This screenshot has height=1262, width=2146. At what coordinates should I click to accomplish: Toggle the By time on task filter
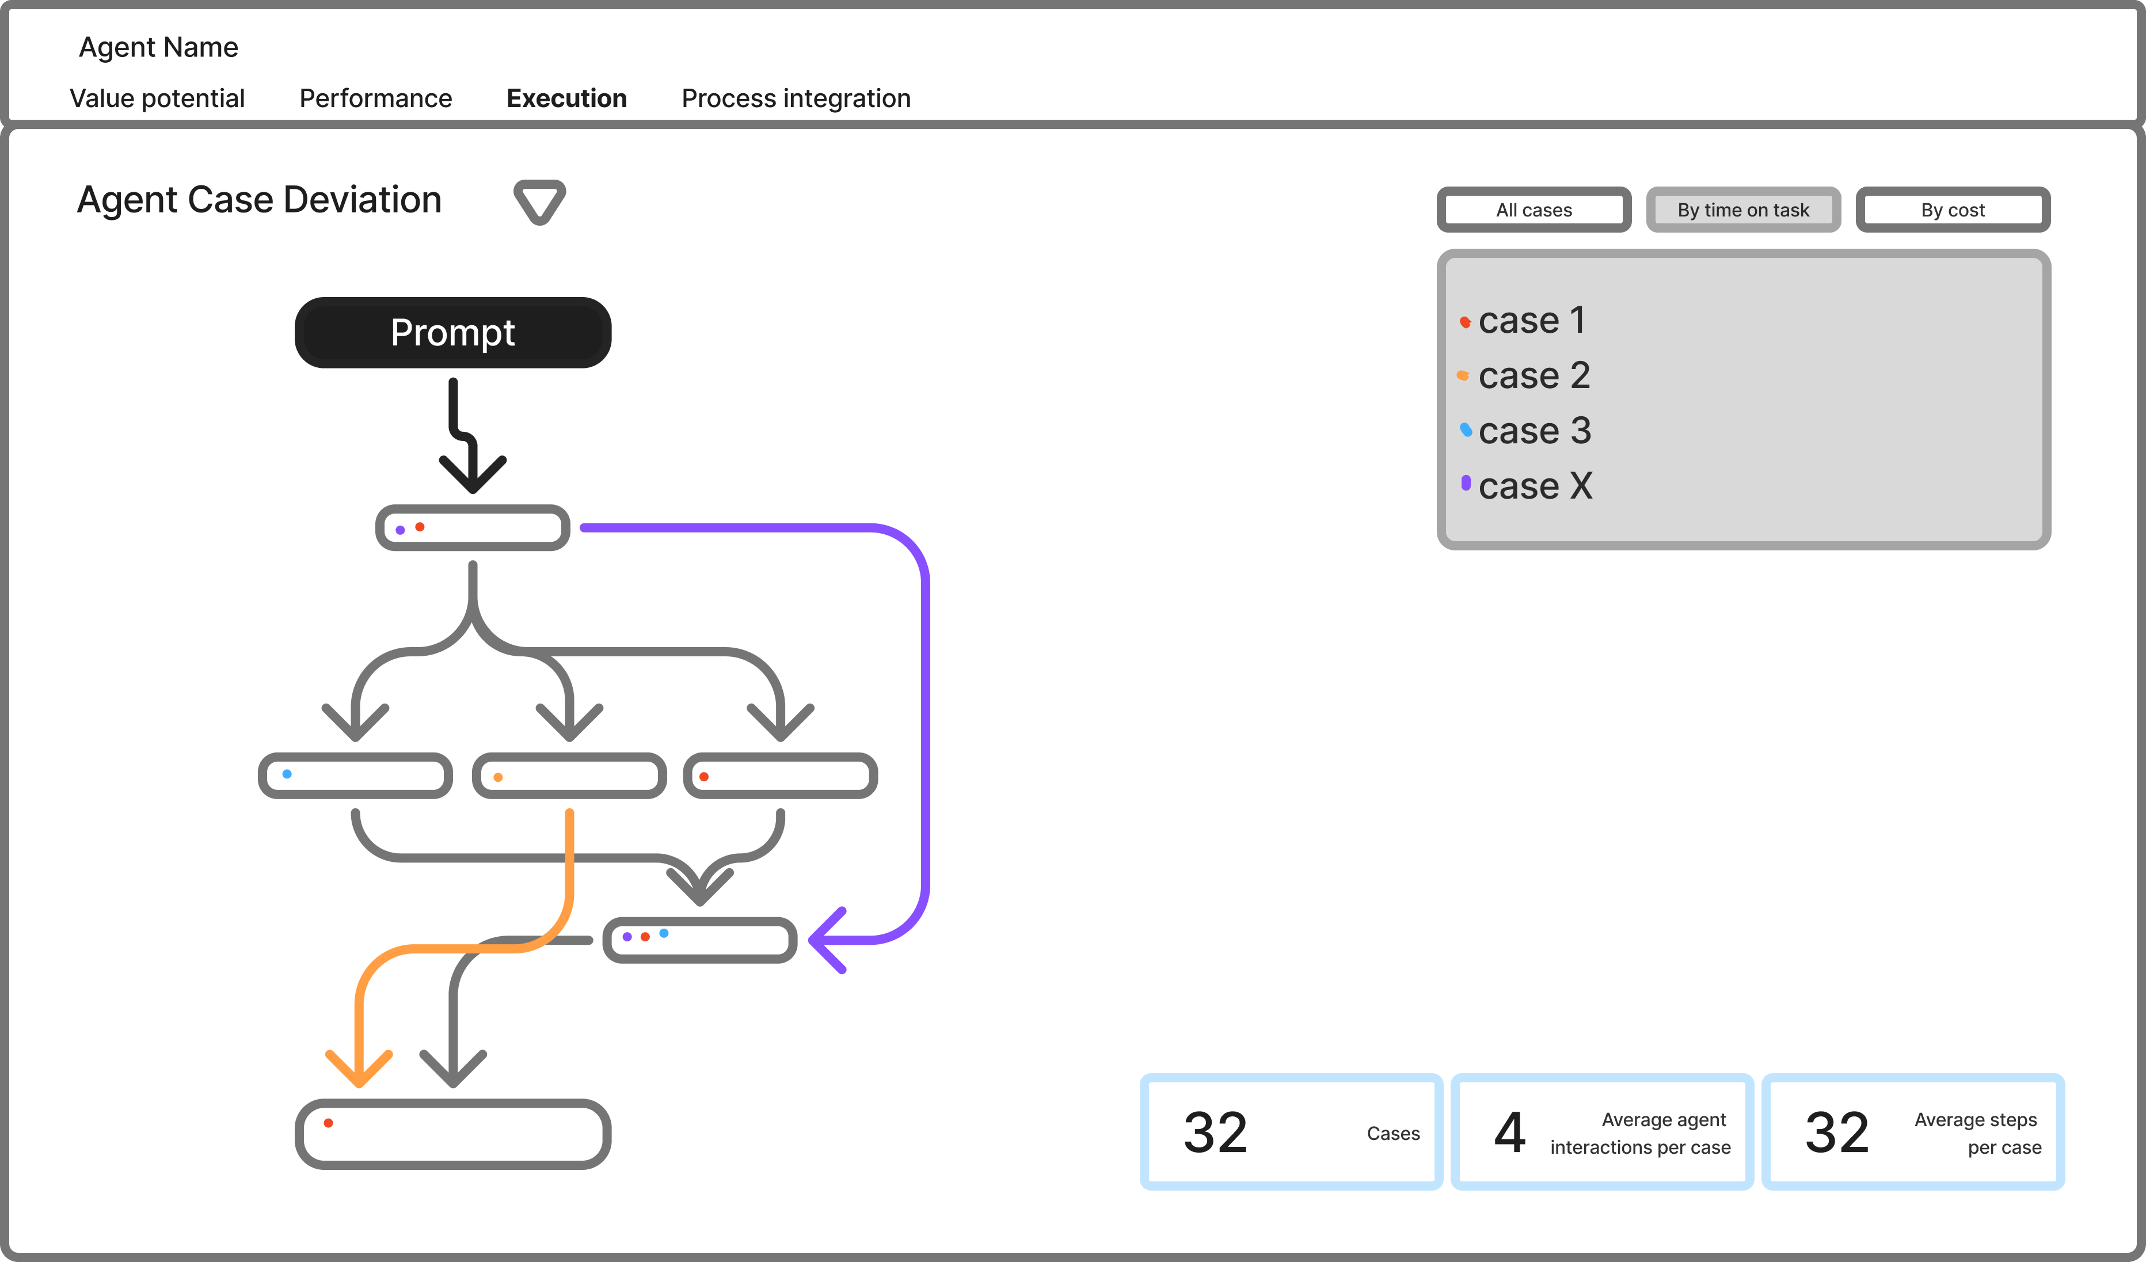pyautogui.click(x=1742, y=210)
